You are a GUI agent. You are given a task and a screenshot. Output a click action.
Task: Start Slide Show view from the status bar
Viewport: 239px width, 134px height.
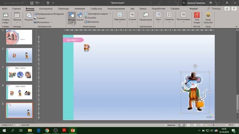click(202, 125)
